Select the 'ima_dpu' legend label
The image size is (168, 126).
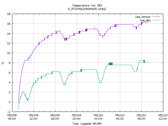145,20
